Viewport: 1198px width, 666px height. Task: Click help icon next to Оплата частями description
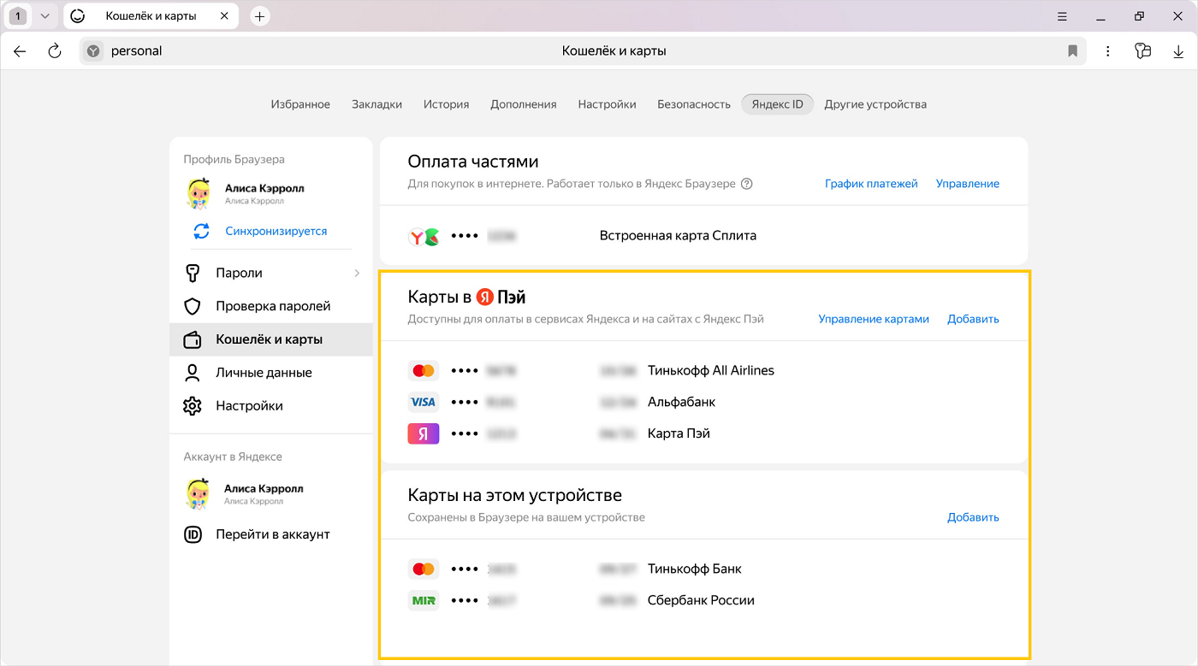[x=746, y=184]
